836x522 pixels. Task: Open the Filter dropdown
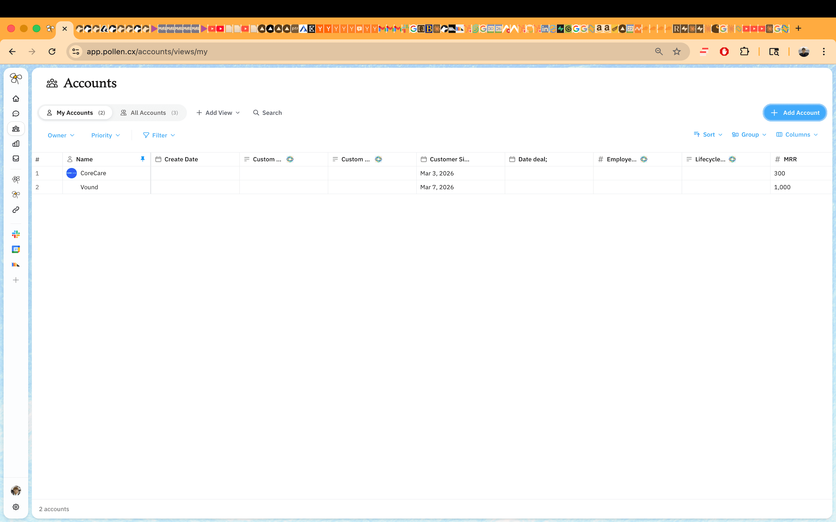point(159,135)
